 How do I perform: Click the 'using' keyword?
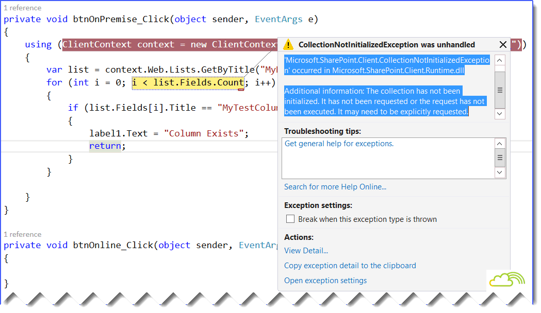coord(38,45)
